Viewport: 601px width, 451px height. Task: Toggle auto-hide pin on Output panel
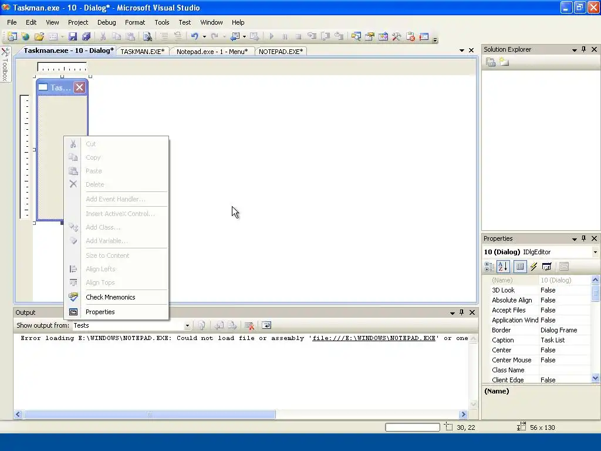461,312
